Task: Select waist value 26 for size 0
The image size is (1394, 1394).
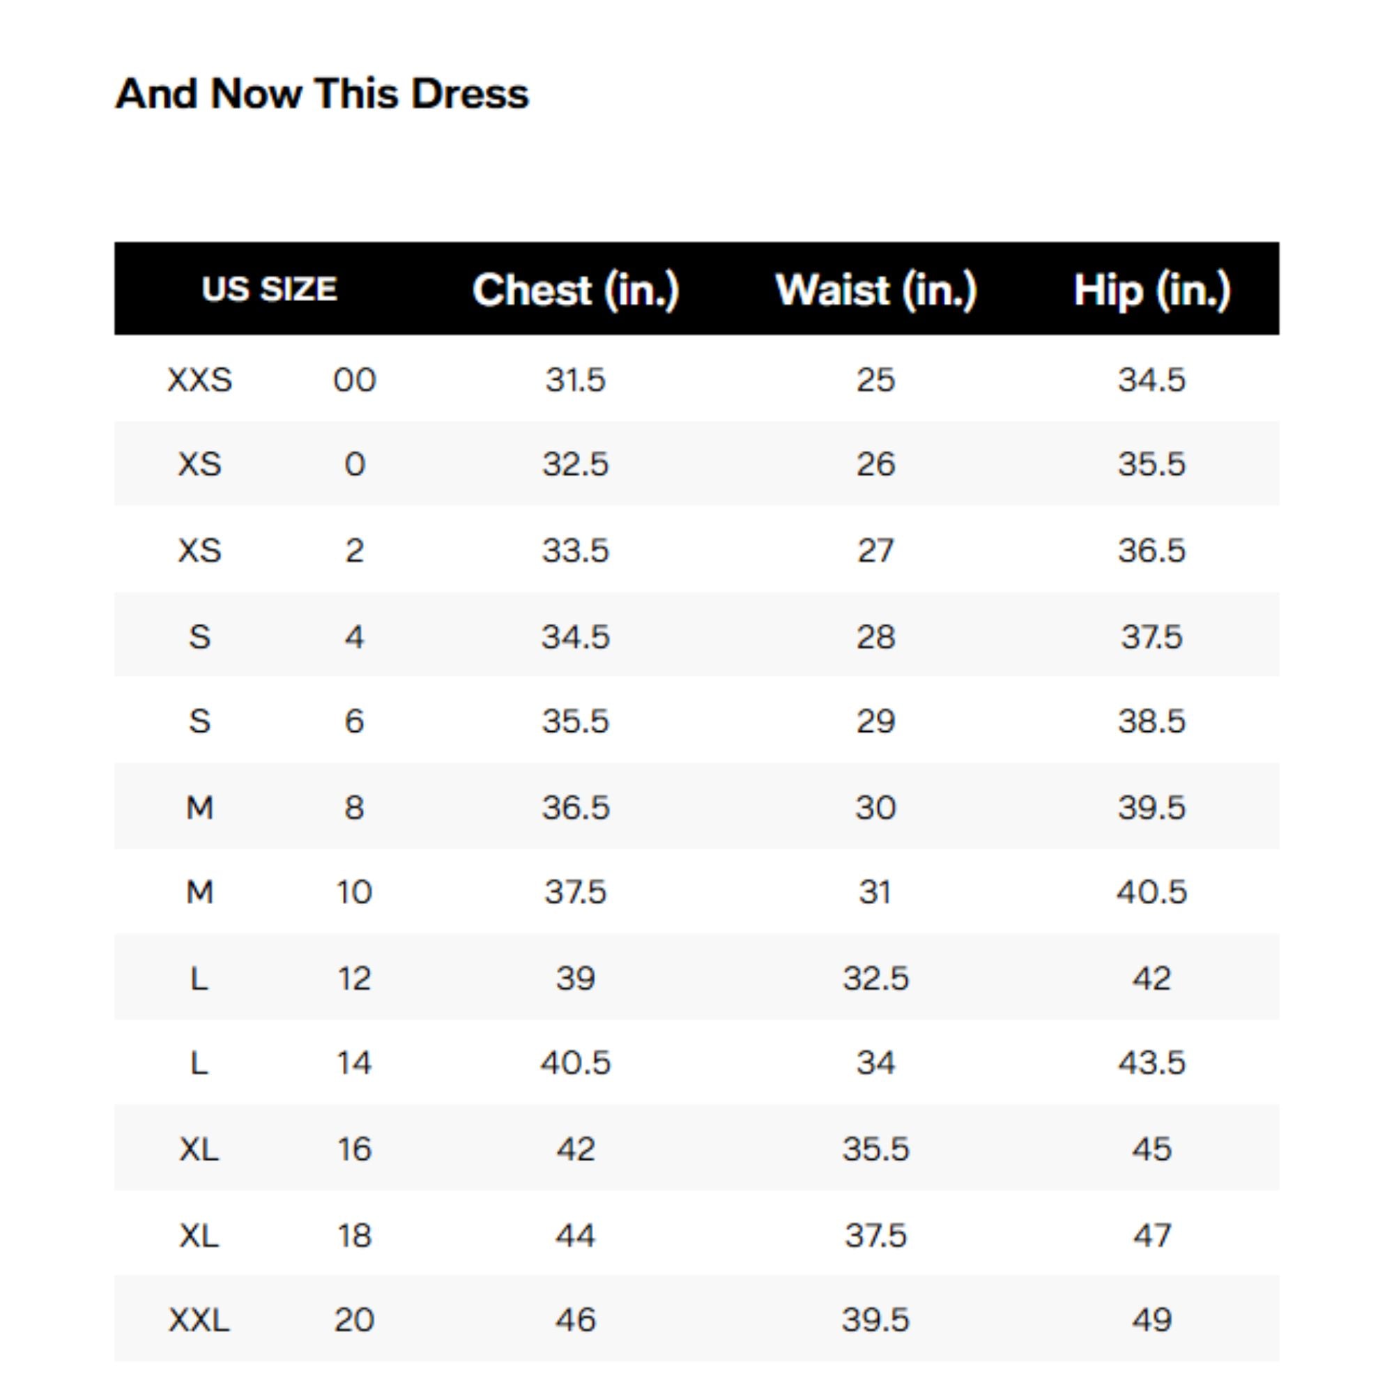Action: click(876, 464)
